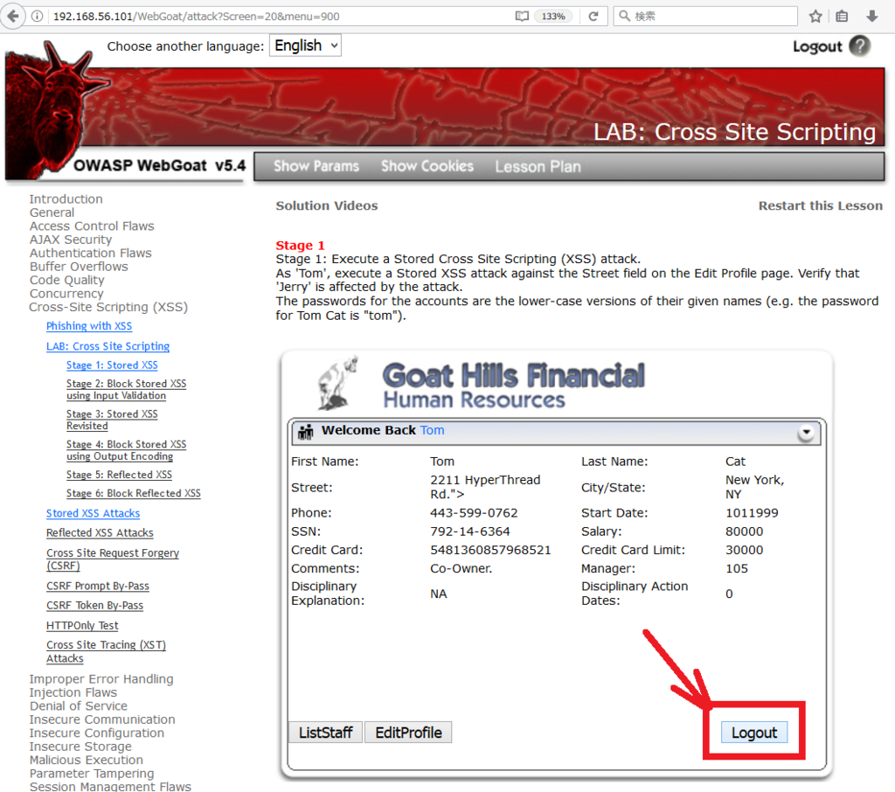
Task: Expand Access Control Flaws category
Action: tap(92, 226)
